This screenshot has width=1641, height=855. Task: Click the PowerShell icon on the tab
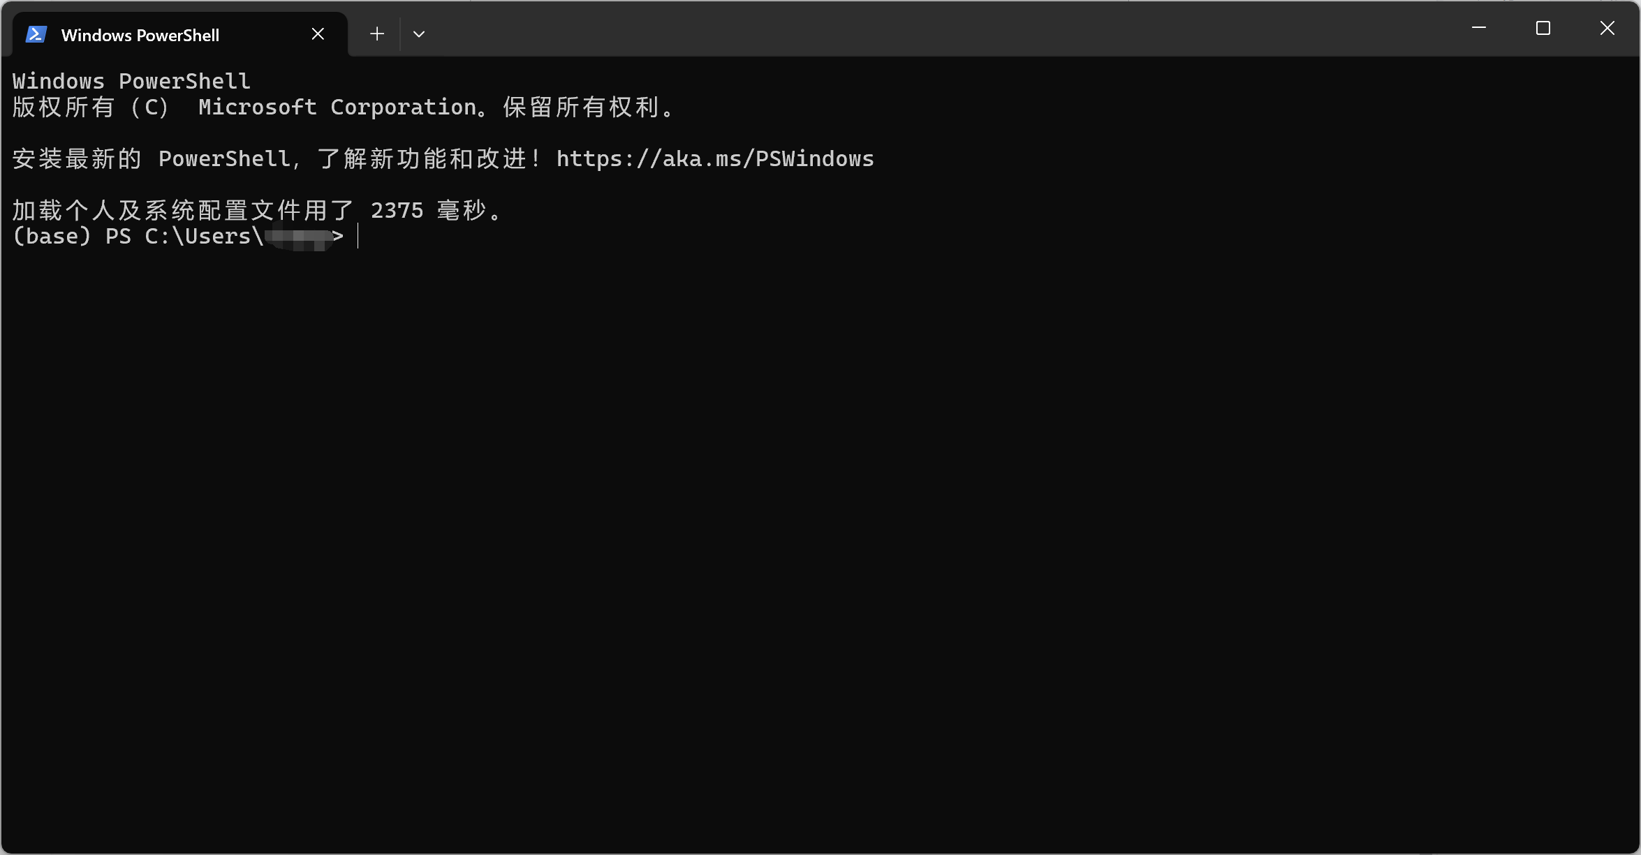(x=36, y=34)
